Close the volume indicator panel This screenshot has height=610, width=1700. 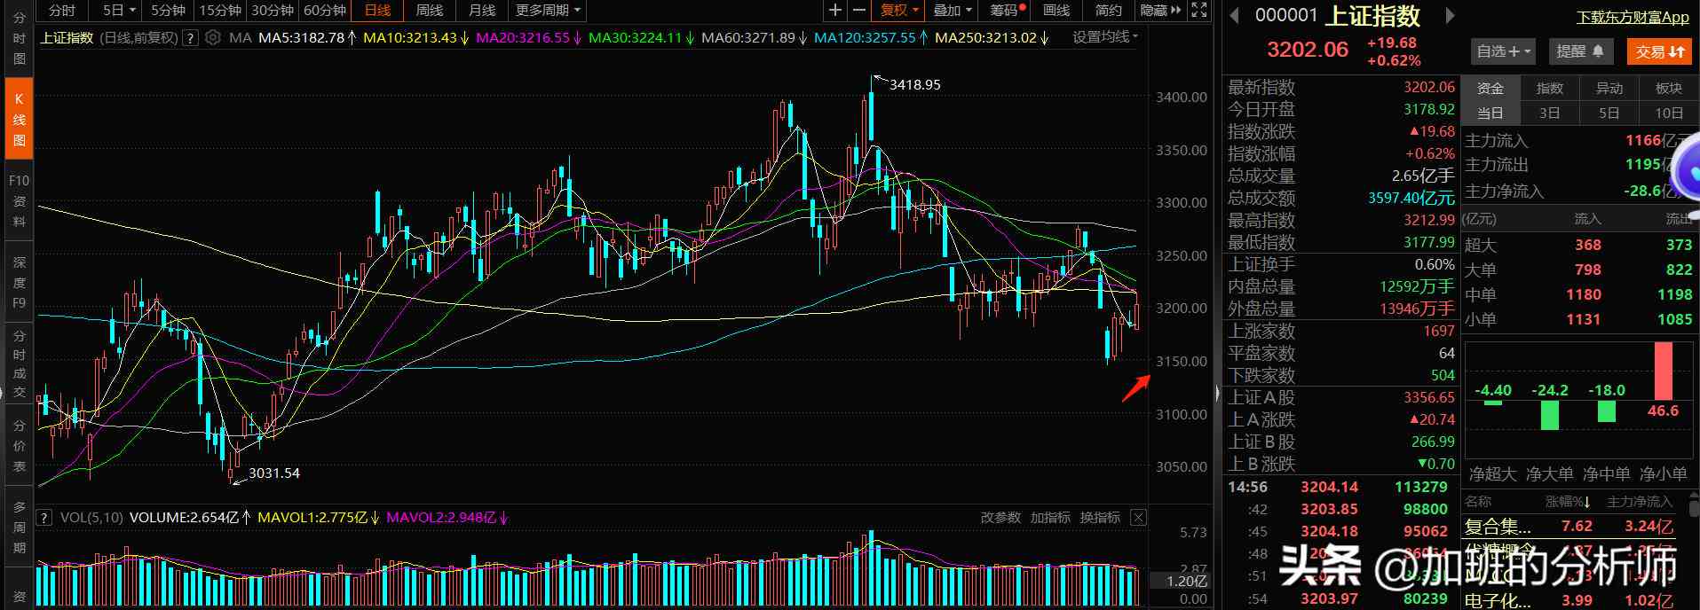[x=1139, y=517]
